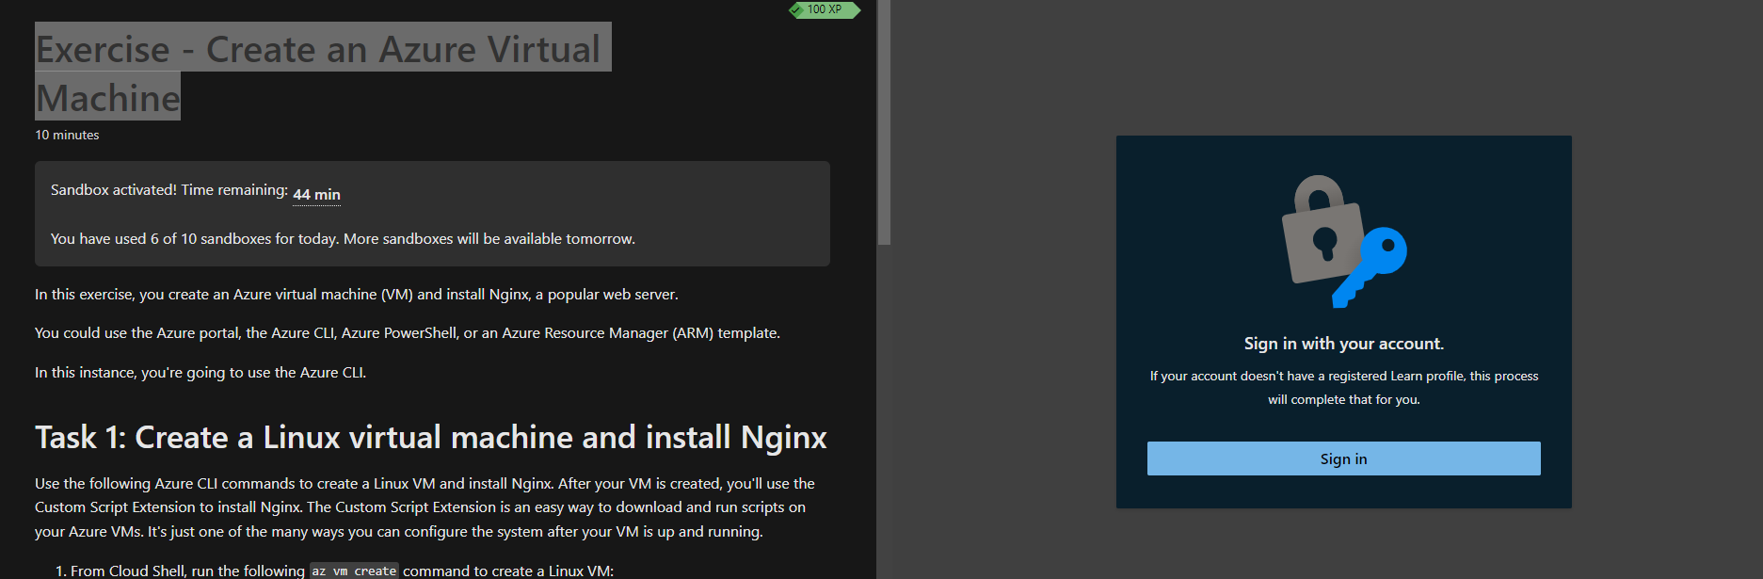Click the 100 XP badge
Screen dimensions: 1763x579
coord(825,9)
